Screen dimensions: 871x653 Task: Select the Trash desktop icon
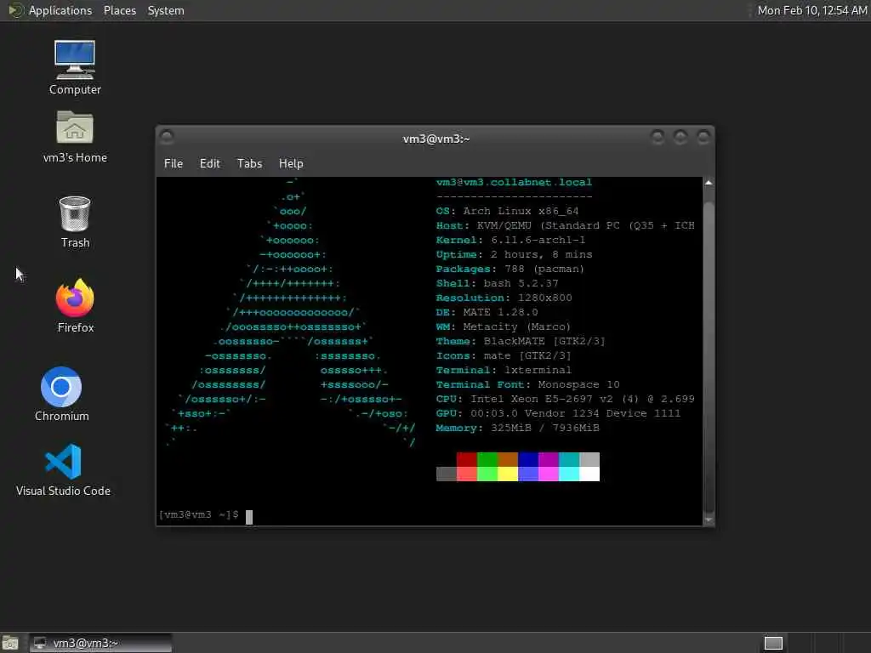(x=75, y=222)
